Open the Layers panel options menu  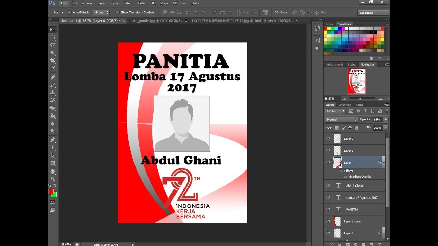click(x=386, y=105)
